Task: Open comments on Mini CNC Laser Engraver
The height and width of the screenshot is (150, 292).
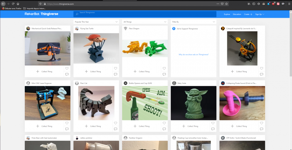Action: [x=67, y=129]
